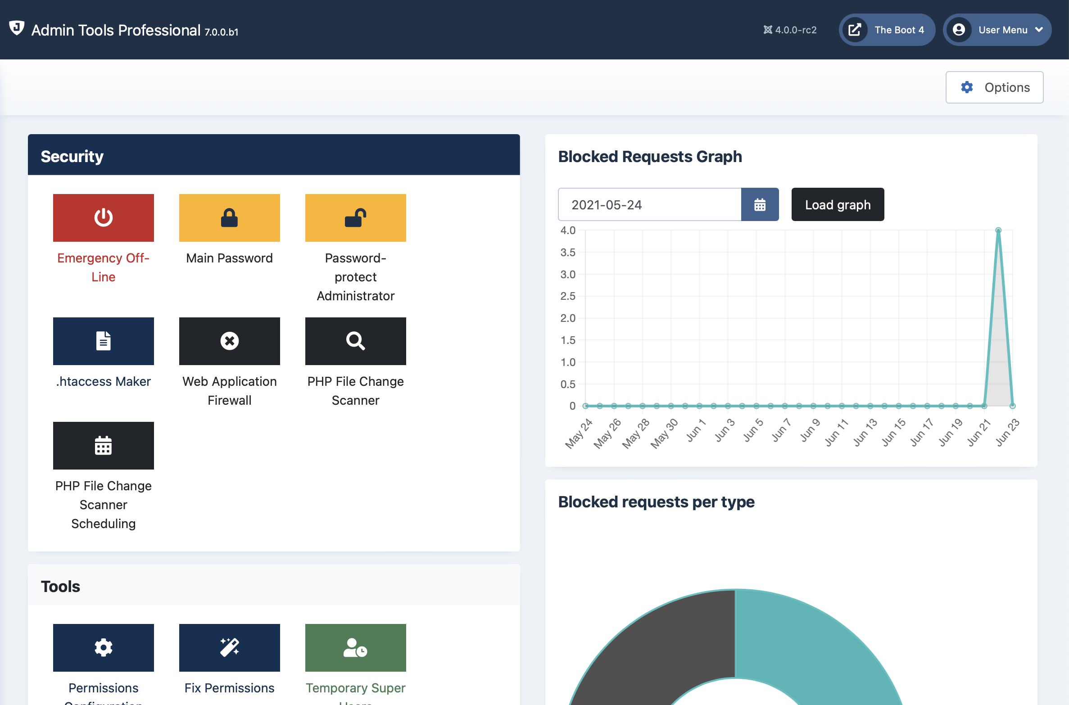Open the User Menu dropdown chevron
Image resolution: width=1069 pixels, height=705 pixels.
1039,30
